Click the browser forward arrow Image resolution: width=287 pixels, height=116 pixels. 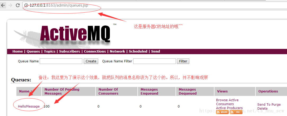coord(10,5)
